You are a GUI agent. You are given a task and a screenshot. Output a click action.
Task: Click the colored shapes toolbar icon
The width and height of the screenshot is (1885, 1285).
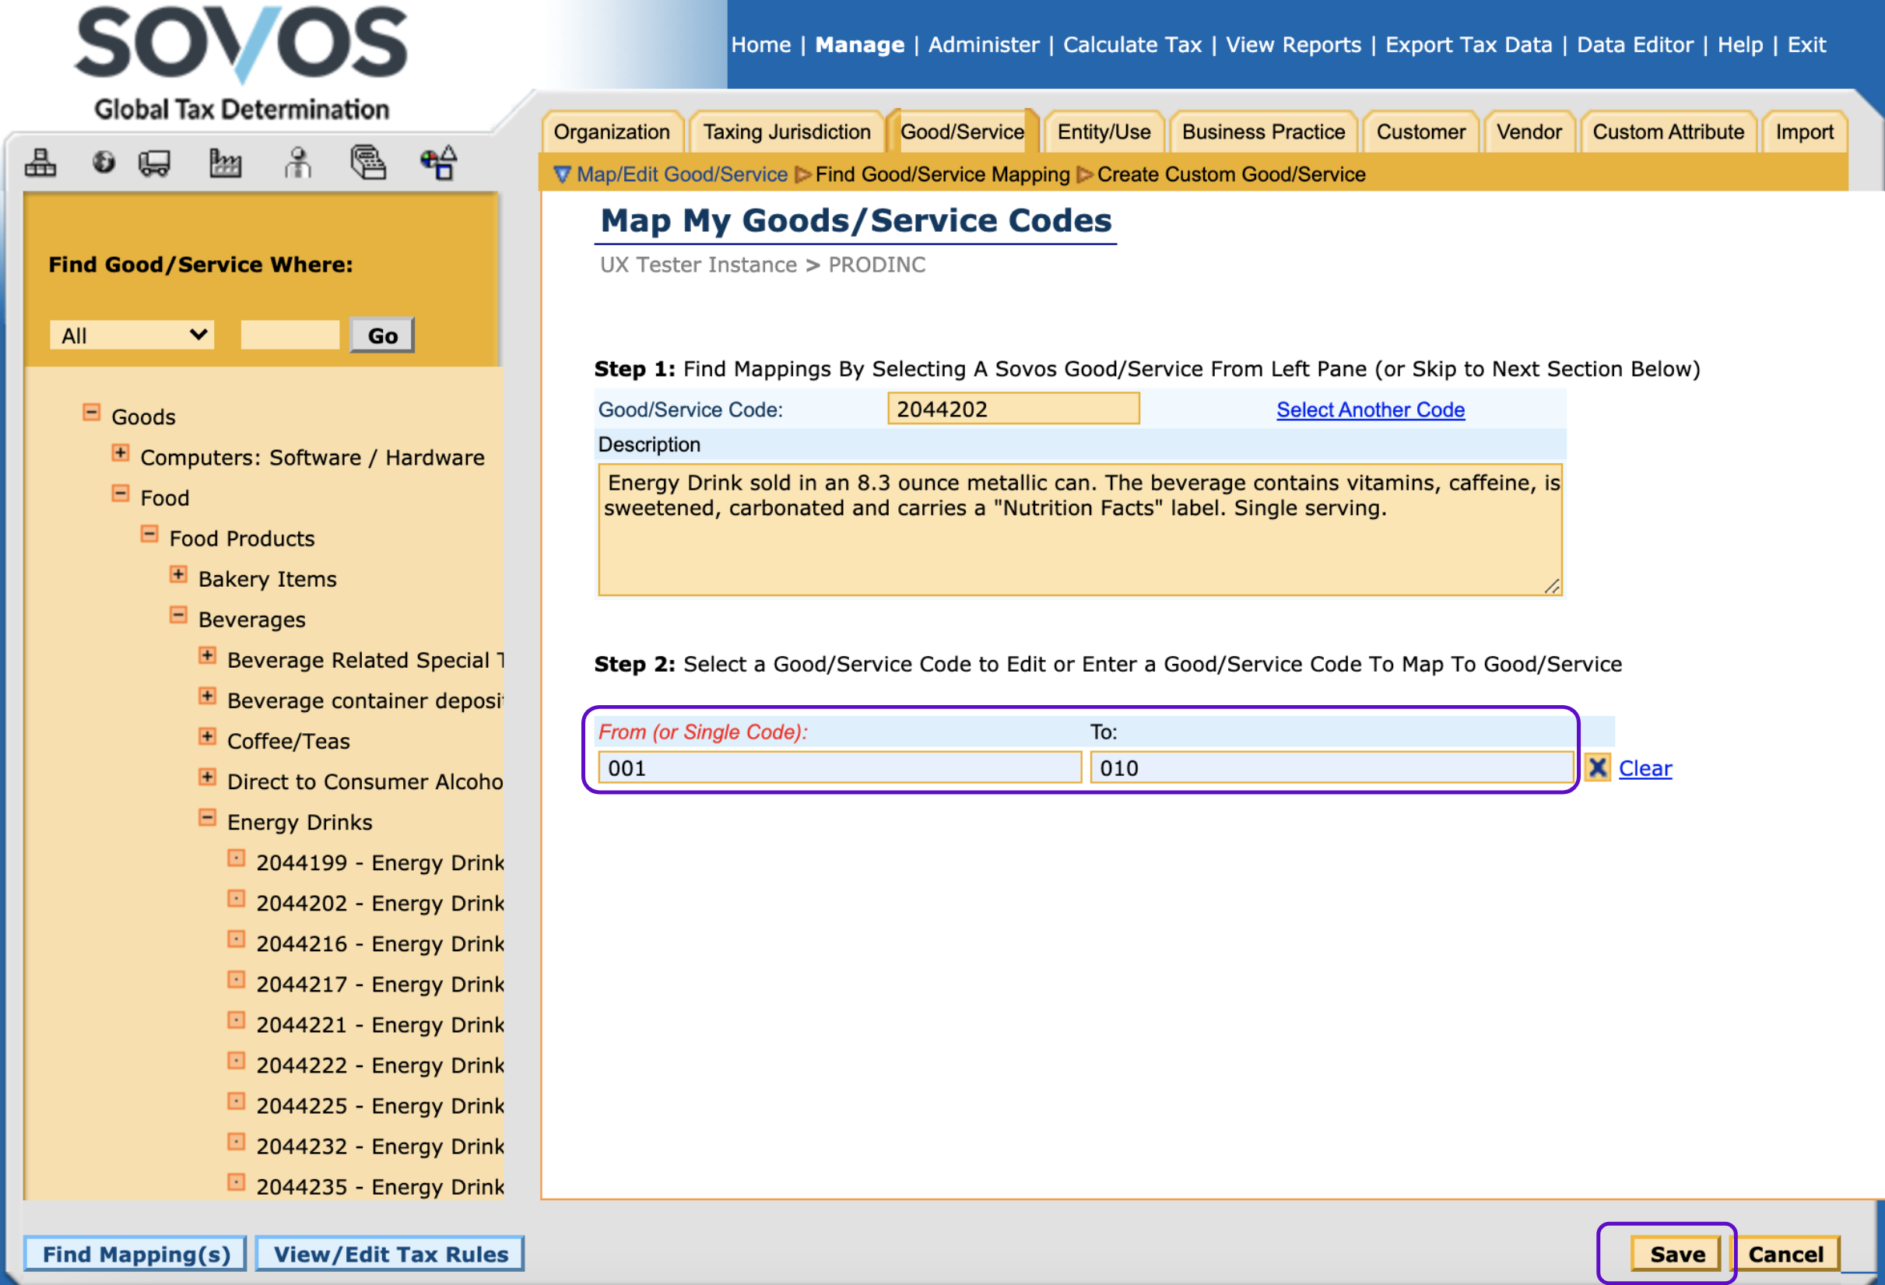coord(439,163)
